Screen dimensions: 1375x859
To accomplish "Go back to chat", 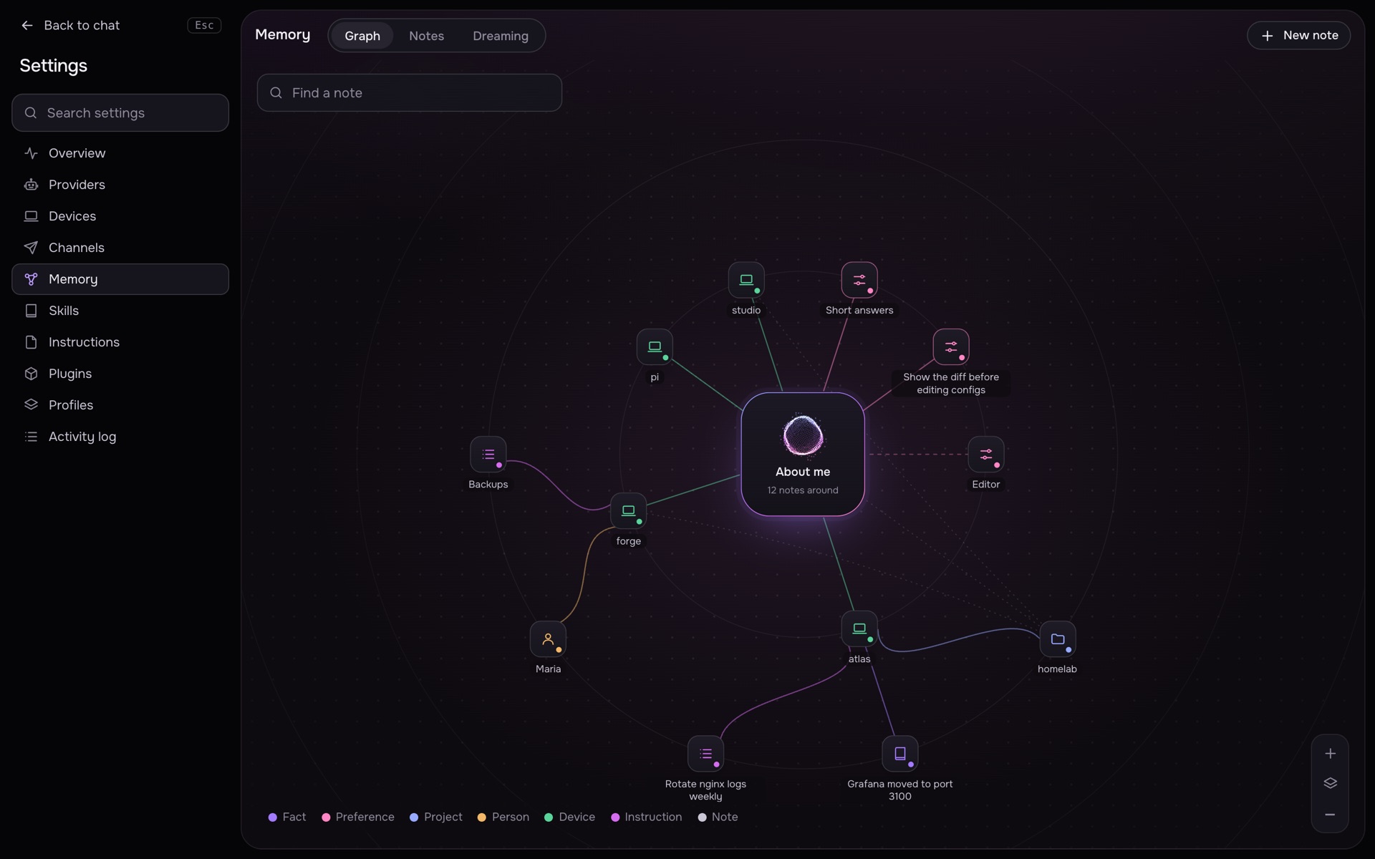I will (70, 25).
